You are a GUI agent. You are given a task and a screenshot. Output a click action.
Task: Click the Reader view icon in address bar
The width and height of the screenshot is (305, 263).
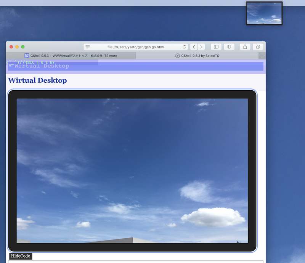[88, 47]
